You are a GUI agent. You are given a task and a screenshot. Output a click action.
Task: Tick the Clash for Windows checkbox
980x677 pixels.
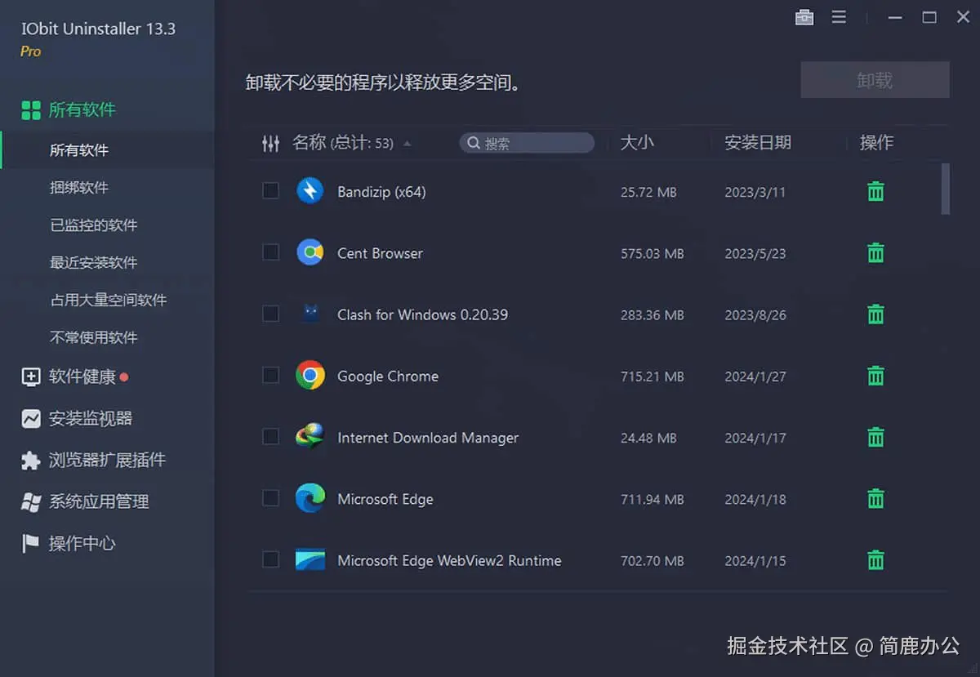click(x=270, y=314)
